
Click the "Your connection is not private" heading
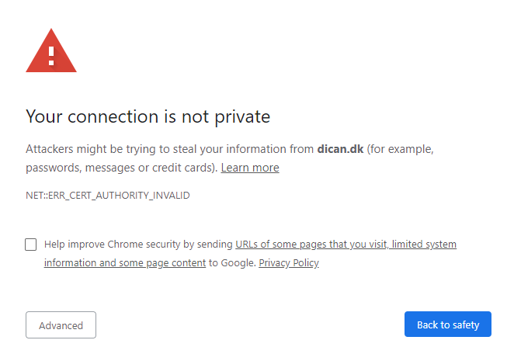148,116
